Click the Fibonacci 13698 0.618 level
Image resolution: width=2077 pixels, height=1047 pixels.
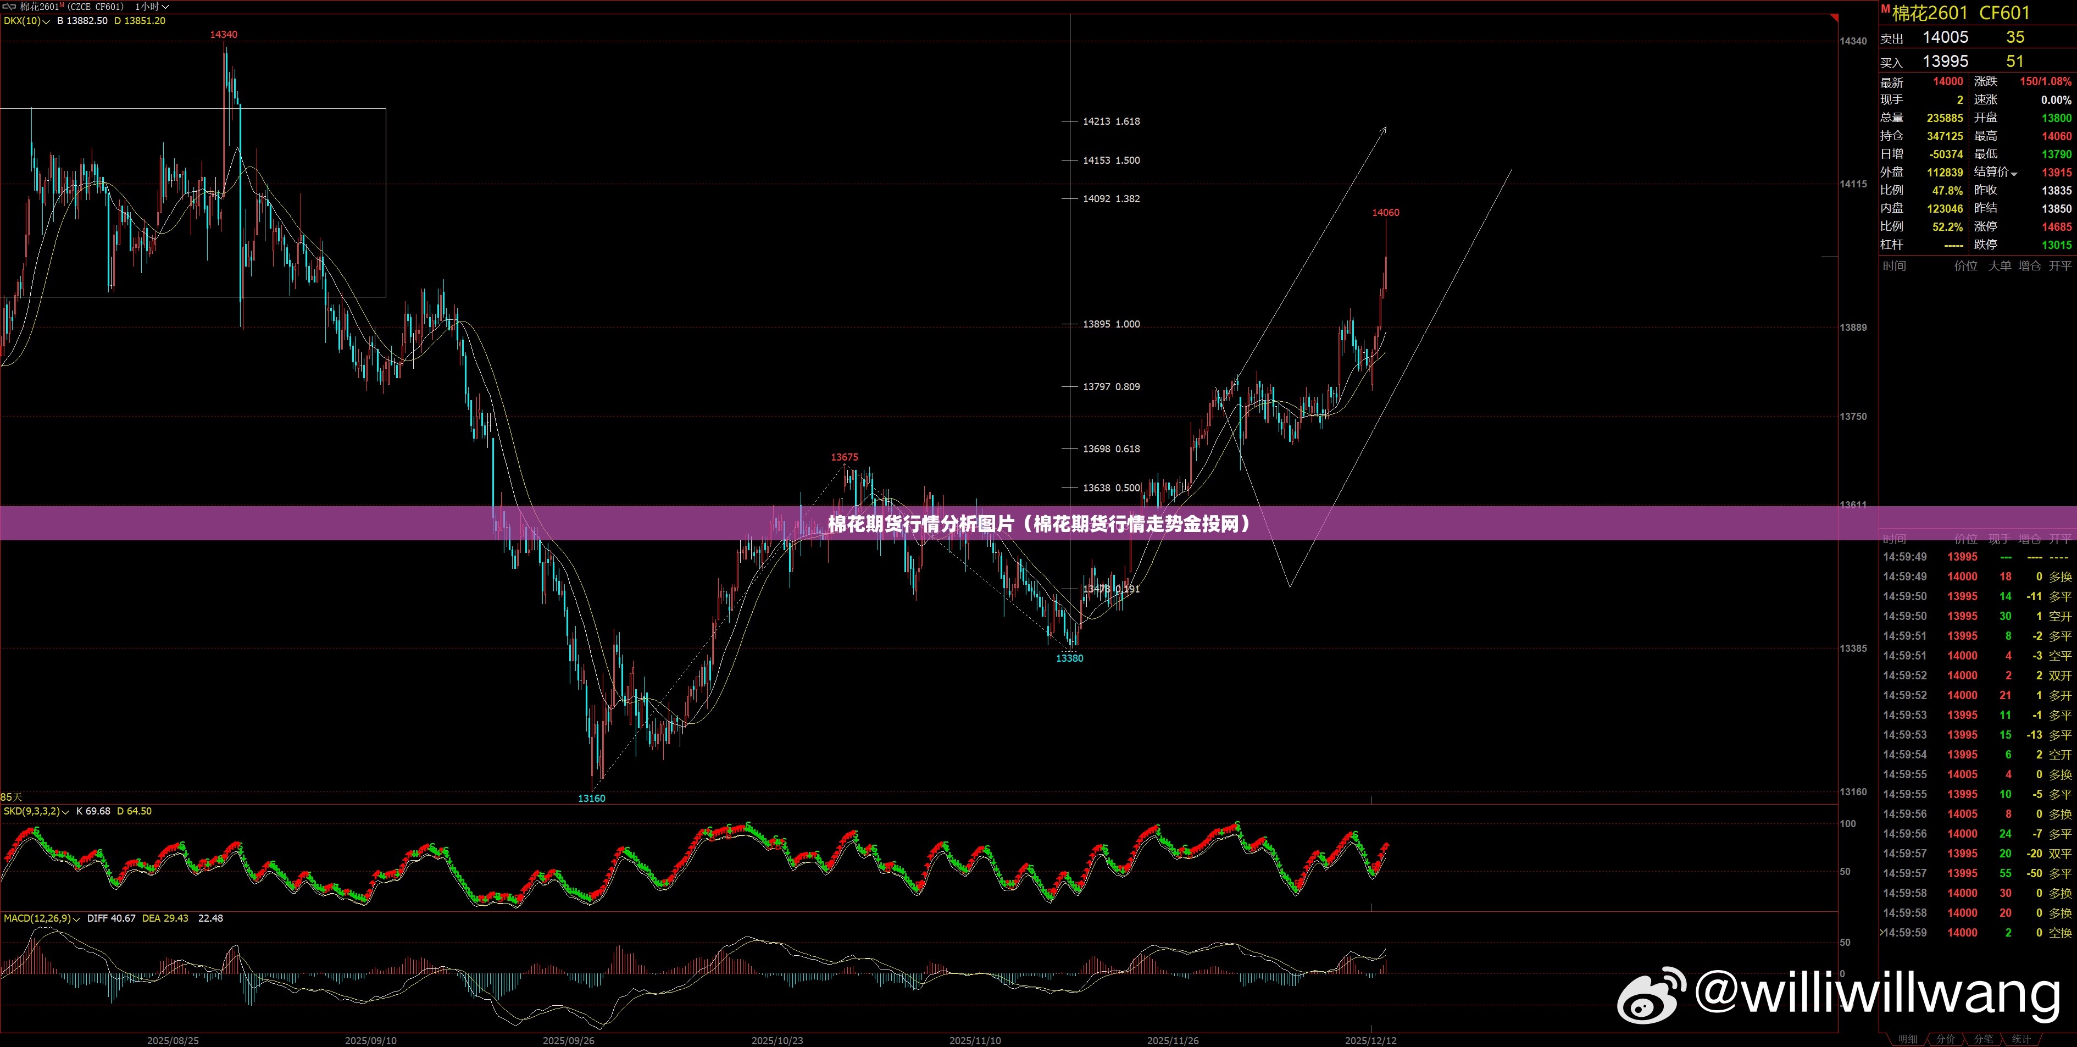point(1111,449)
